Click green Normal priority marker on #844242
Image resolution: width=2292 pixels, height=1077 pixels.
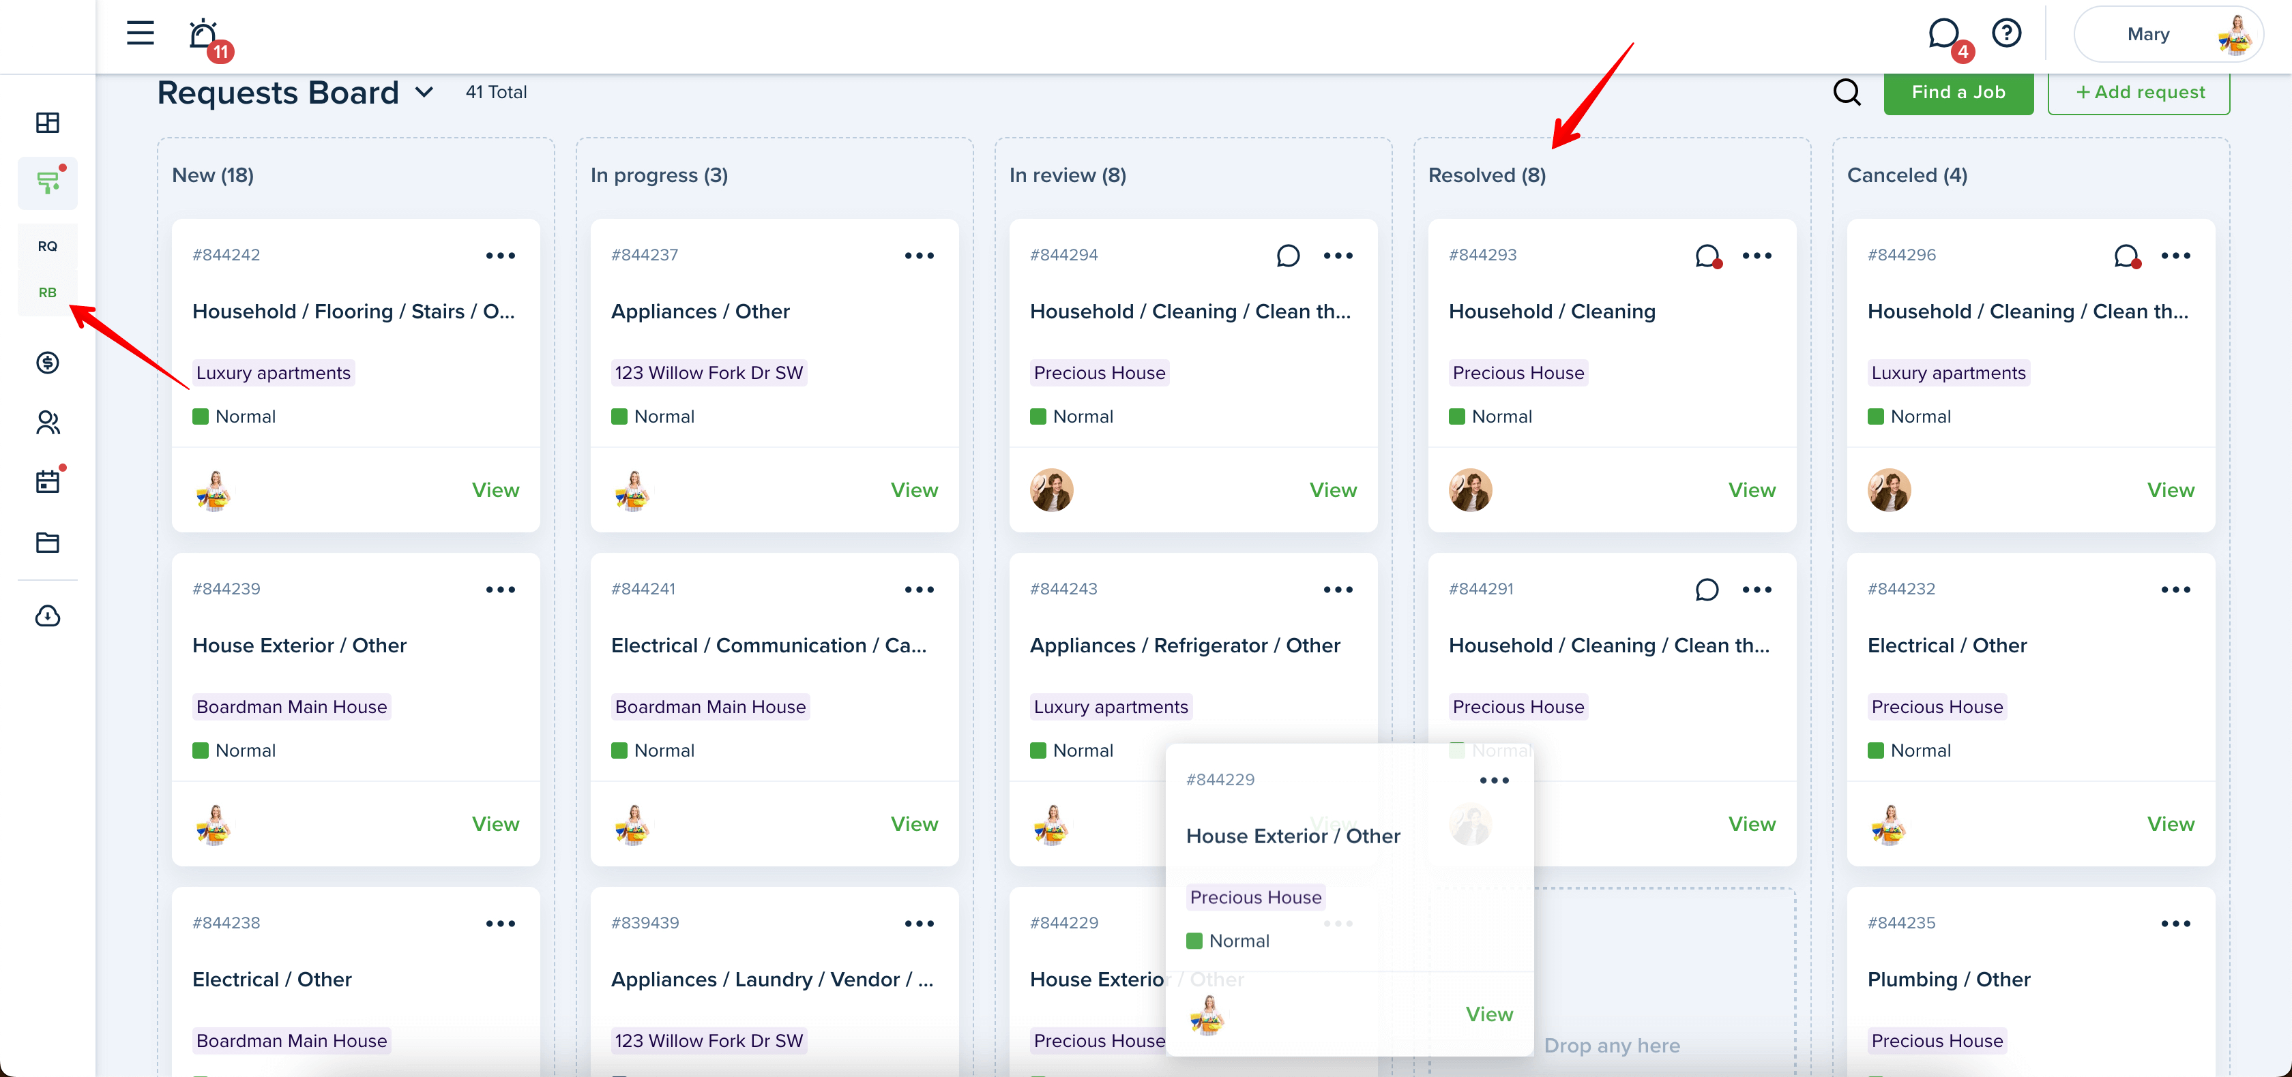pyautogui.click(x=200, y=417)
